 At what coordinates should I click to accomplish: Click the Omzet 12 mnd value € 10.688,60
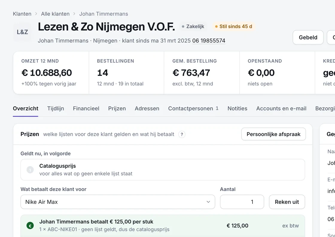tap(47, 73)
